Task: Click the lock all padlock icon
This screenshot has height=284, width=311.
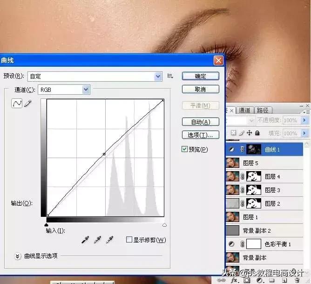Action: (x=257, y=133)
